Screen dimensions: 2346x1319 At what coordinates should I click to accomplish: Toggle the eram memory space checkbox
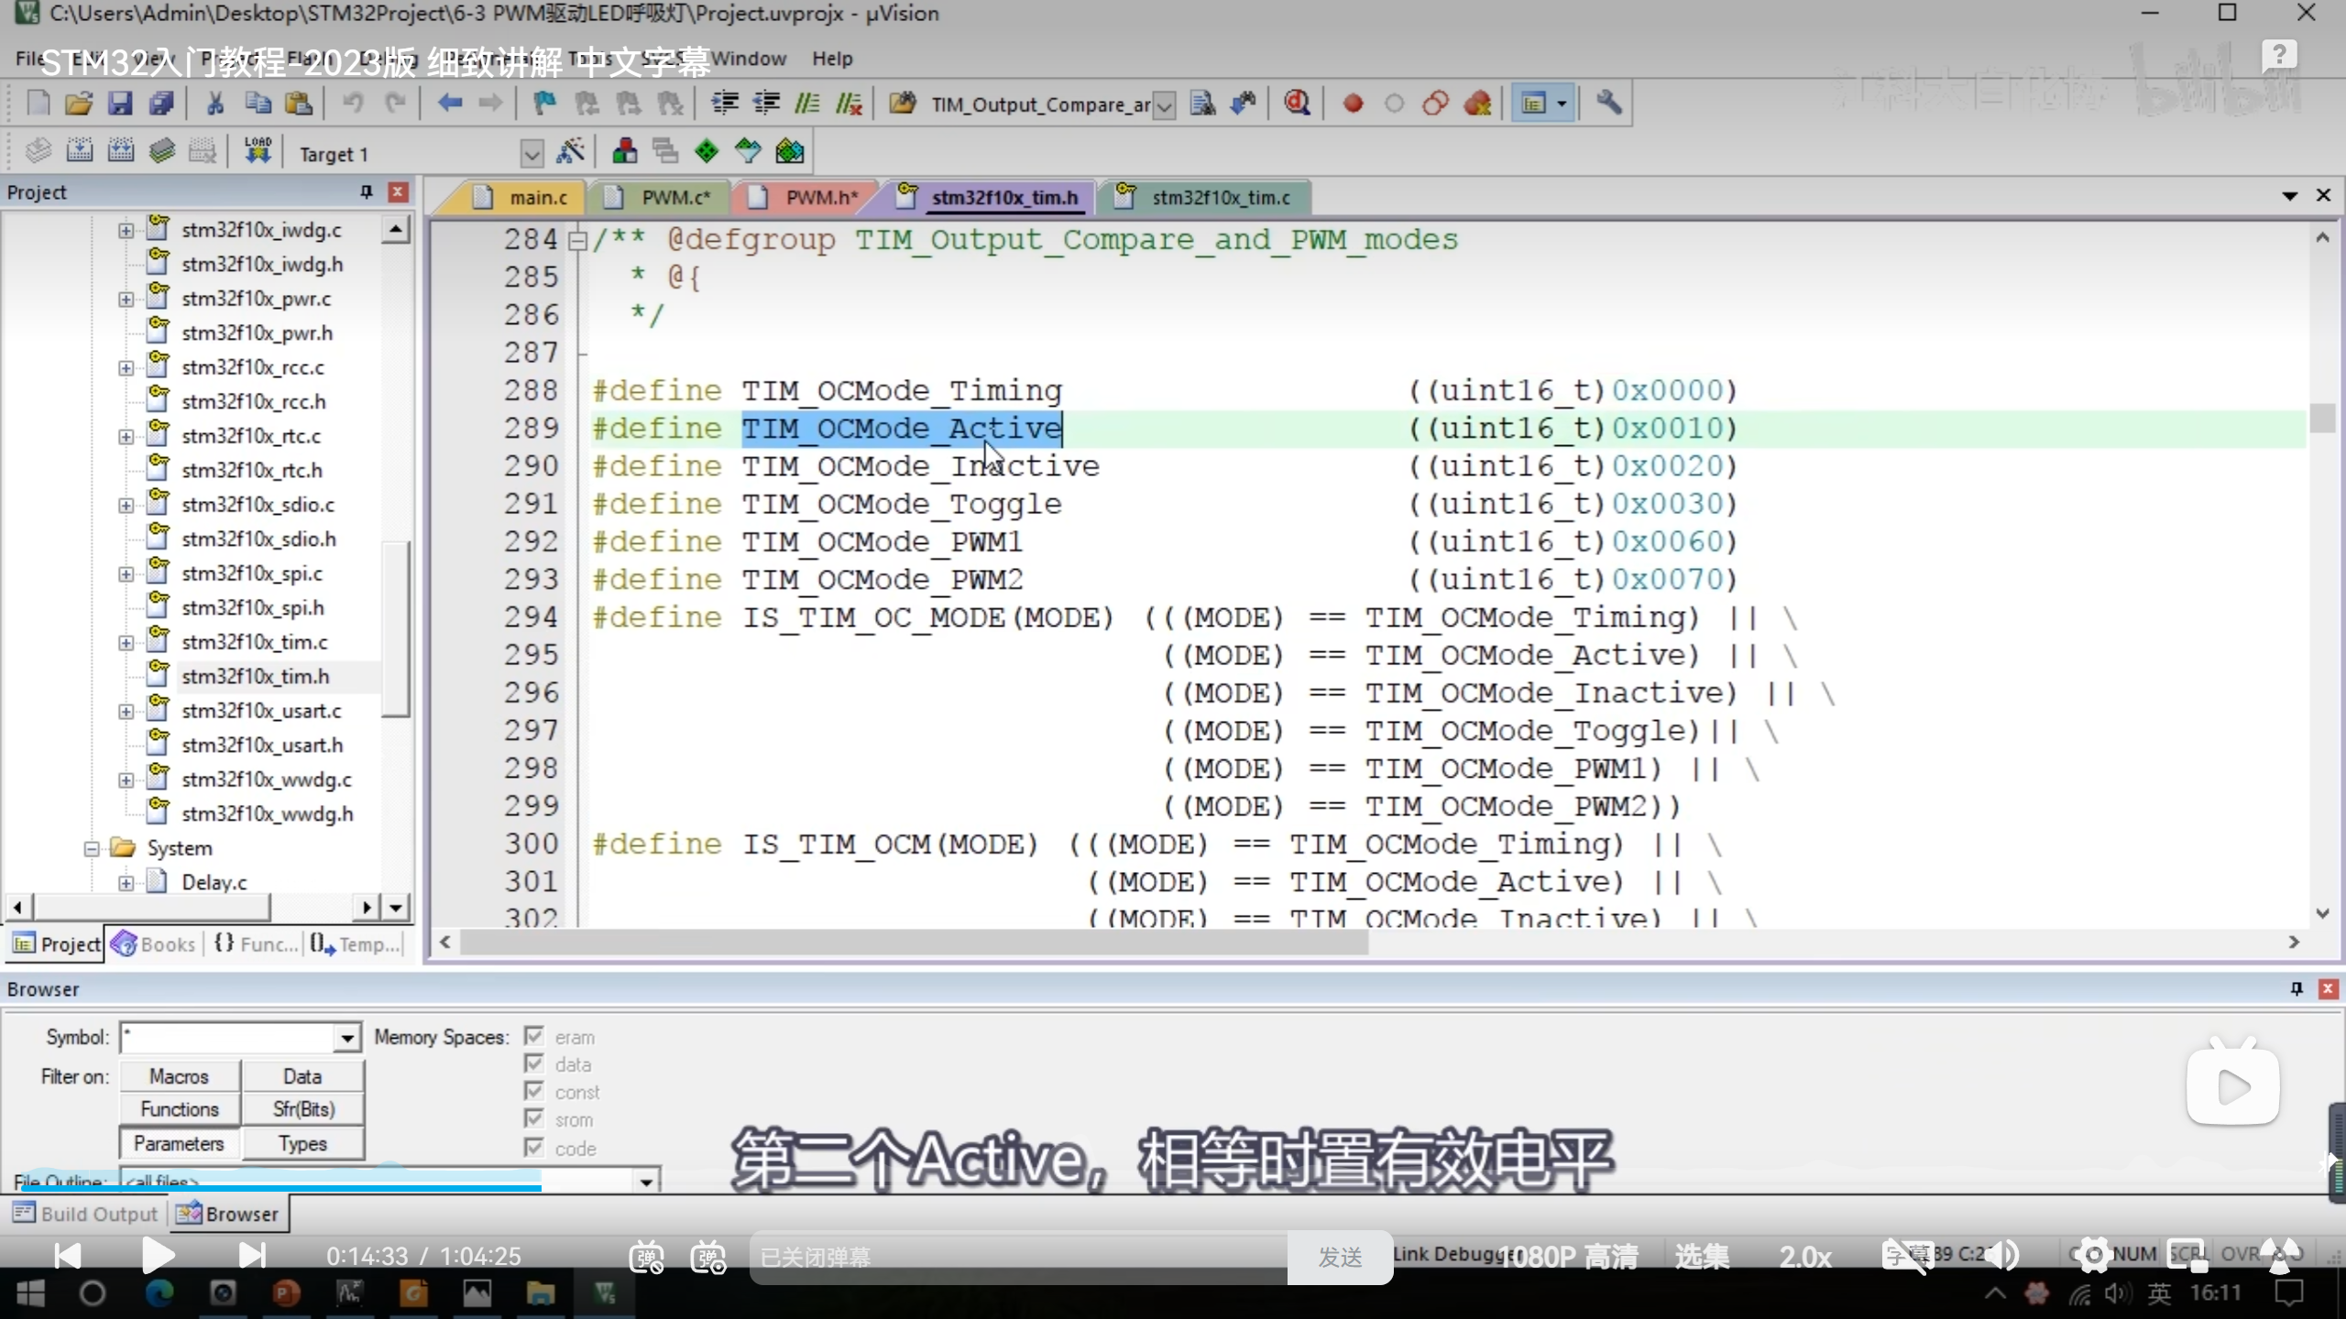[x=534, y=1036]
